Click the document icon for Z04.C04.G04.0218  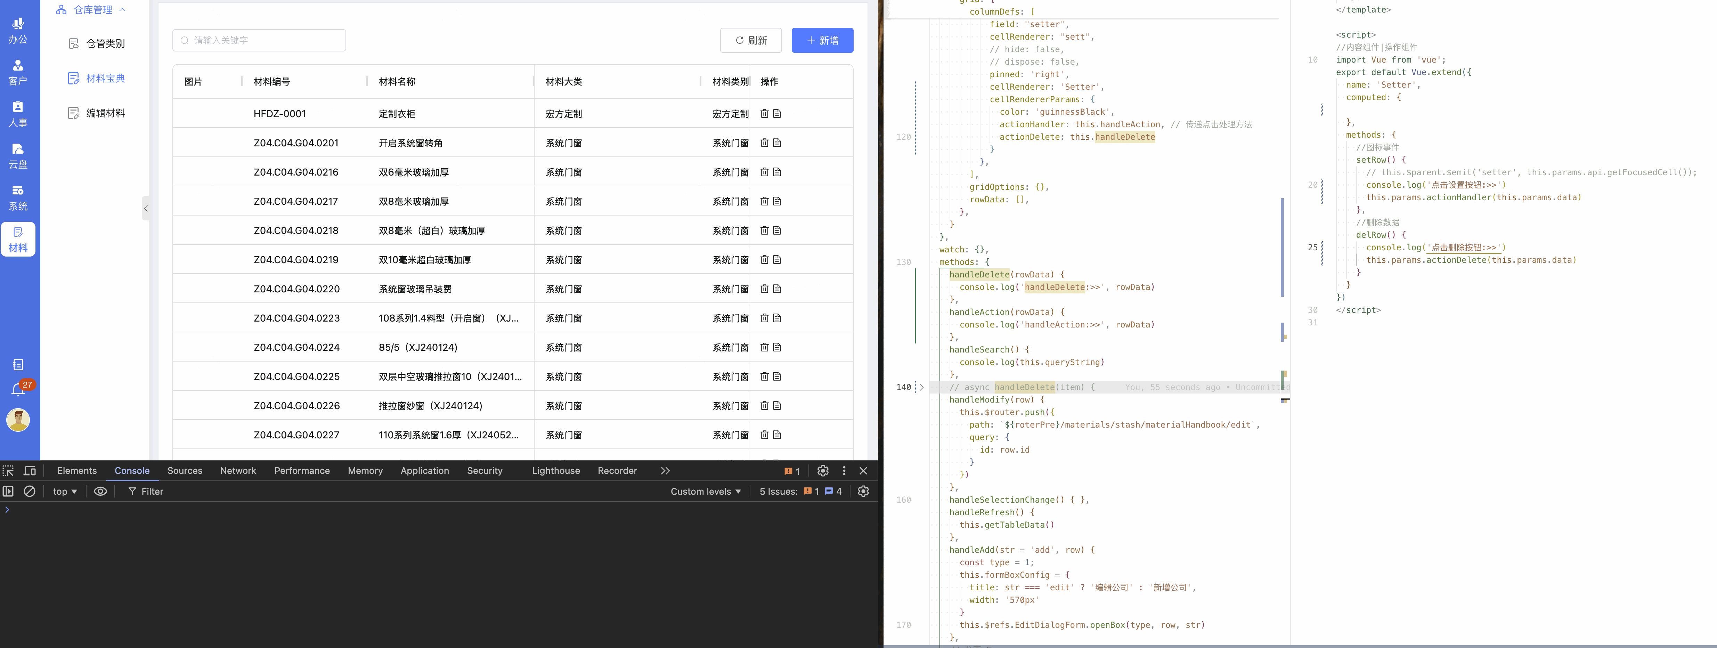[777, 231]
